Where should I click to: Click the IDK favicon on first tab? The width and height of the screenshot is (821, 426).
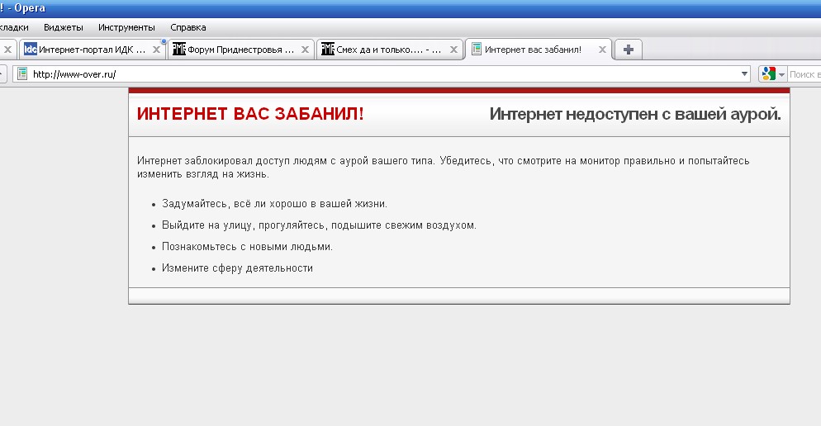[31, 50]
